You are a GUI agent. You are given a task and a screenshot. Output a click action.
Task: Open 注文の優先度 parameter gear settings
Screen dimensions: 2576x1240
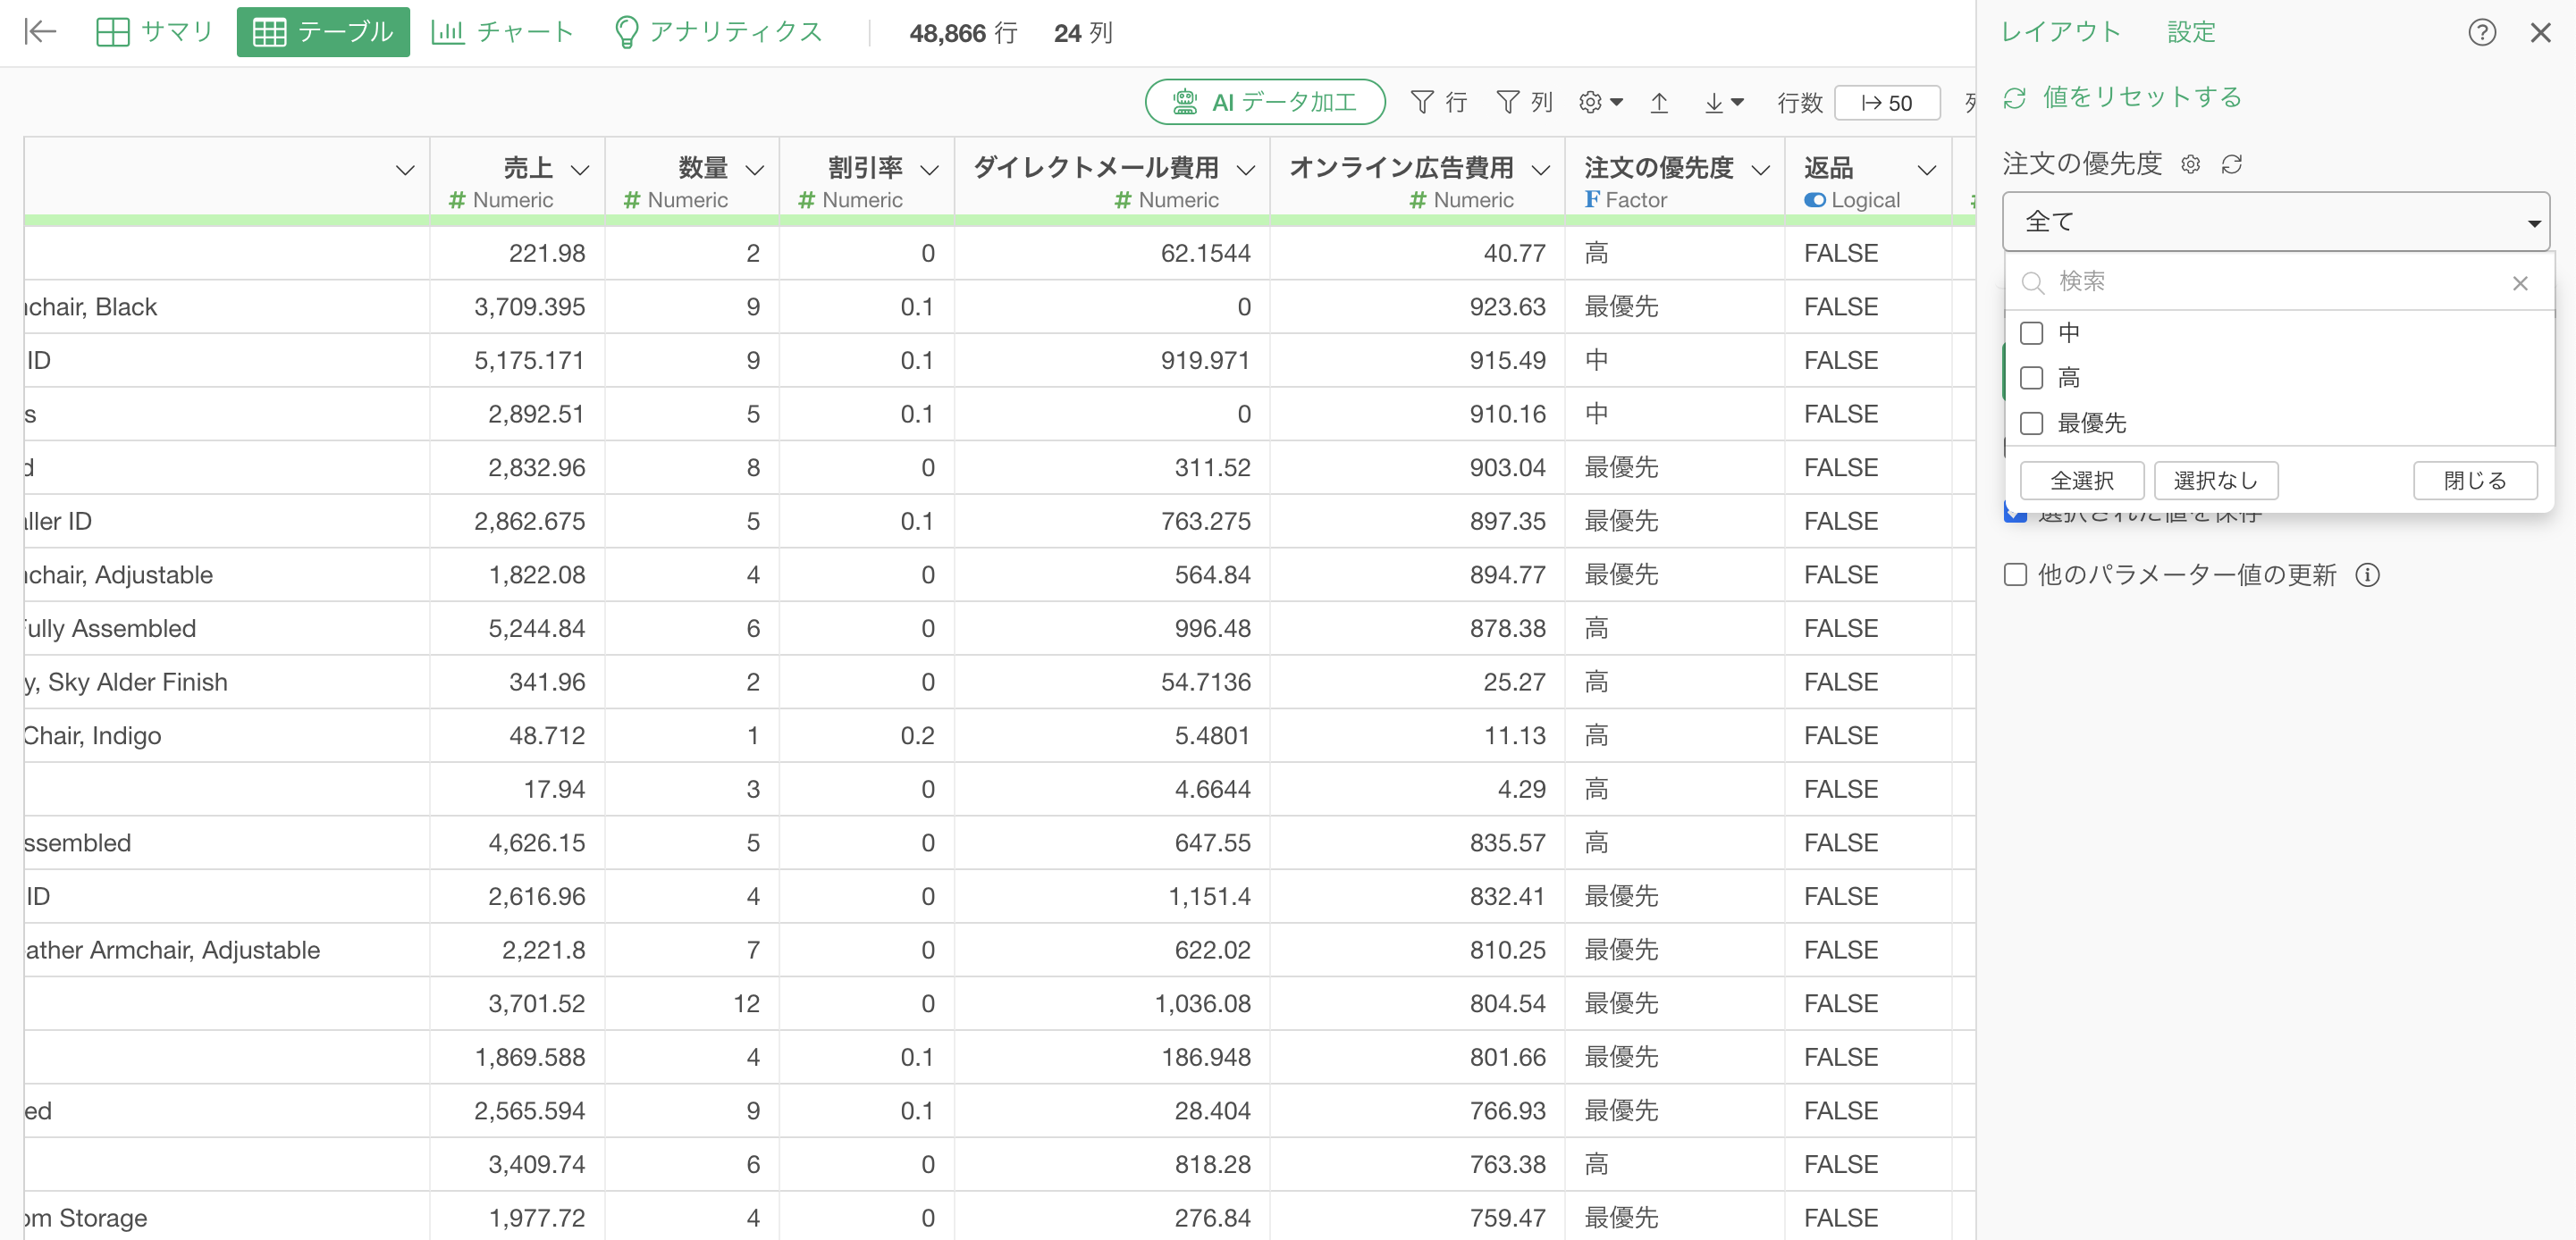[x=2190, y=163]
